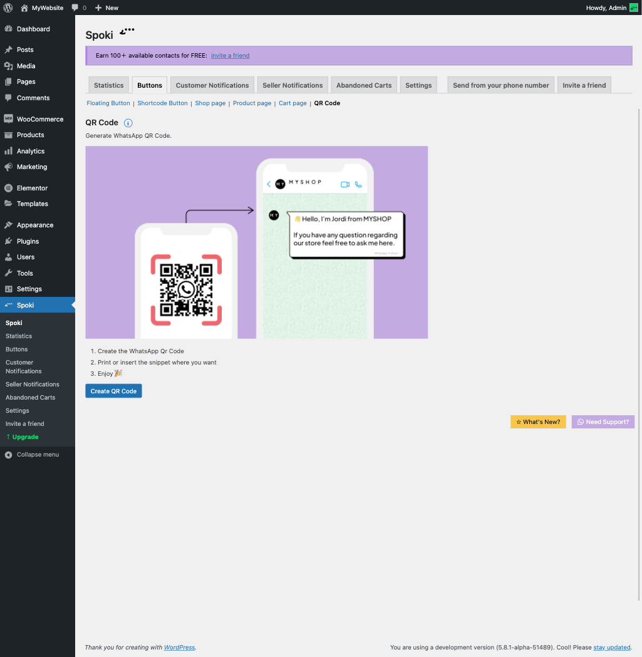The image size is (642, 657).
Task: Click the MyWebsite site name
Action: click(48, 8)
